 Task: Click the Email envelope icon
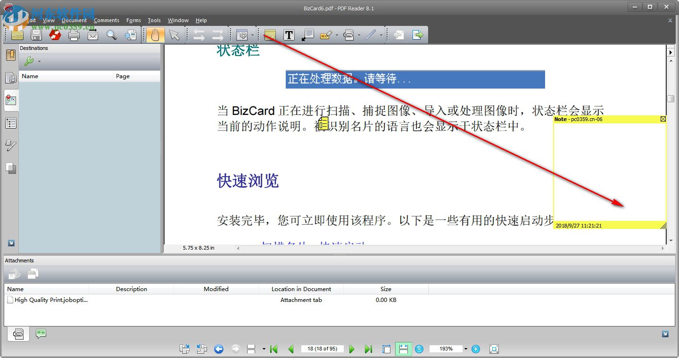pyautogui.click(x=93, y=35)
